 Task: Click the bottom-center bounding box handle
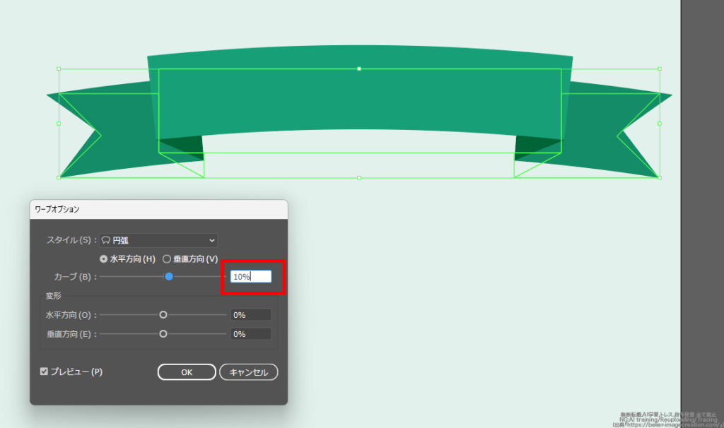[x=359, y=178]
